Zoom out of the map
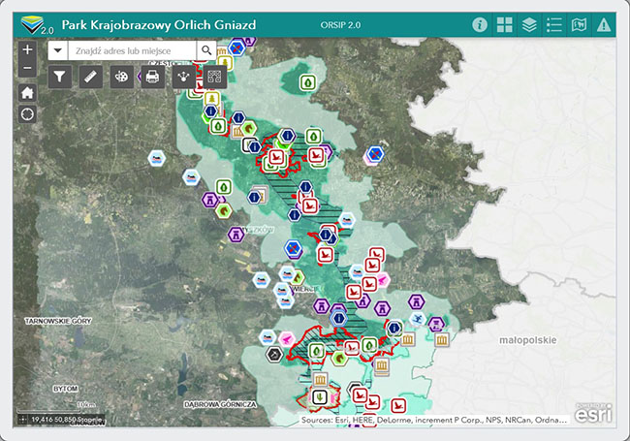630x441 pixels. 27,69
